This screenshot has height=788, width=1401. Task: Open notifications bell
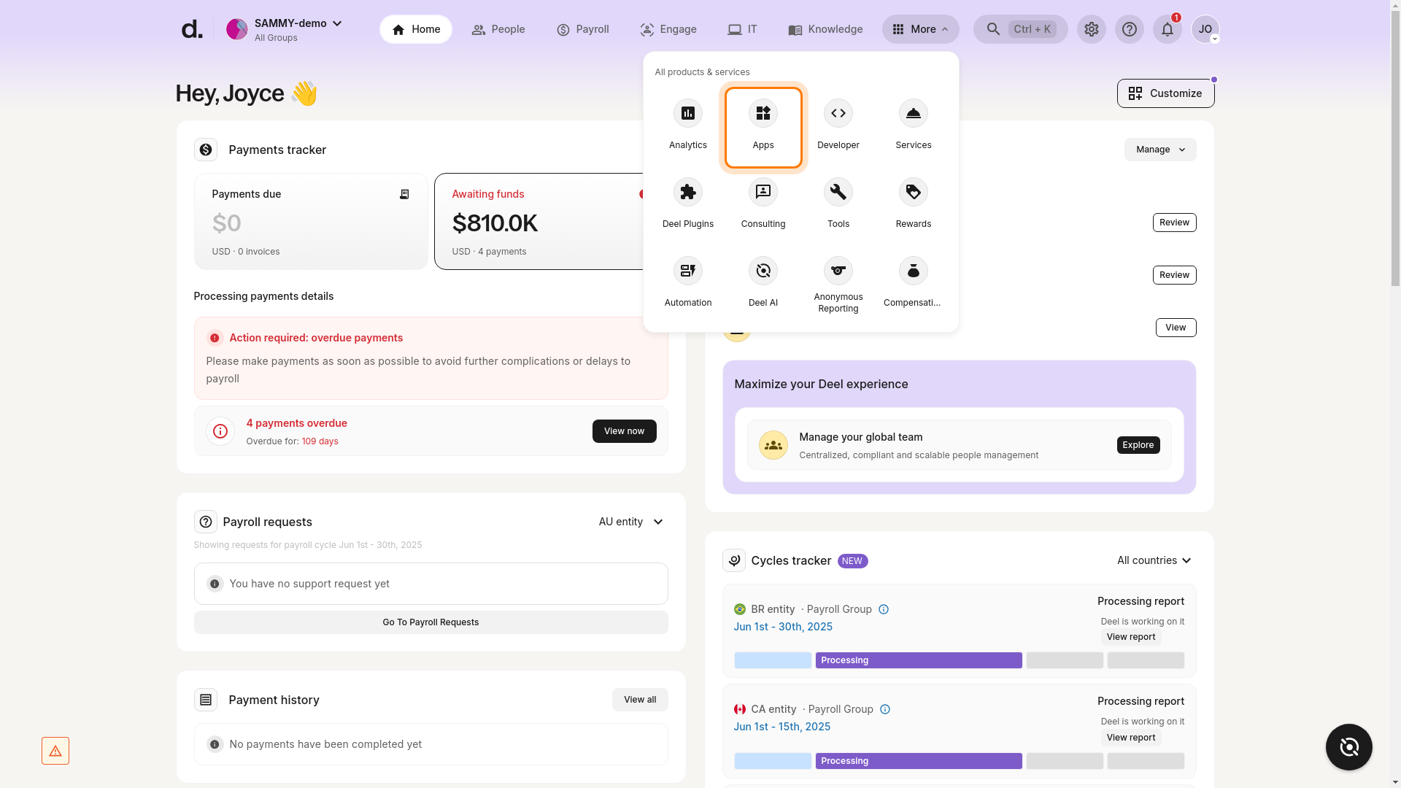1167,29
